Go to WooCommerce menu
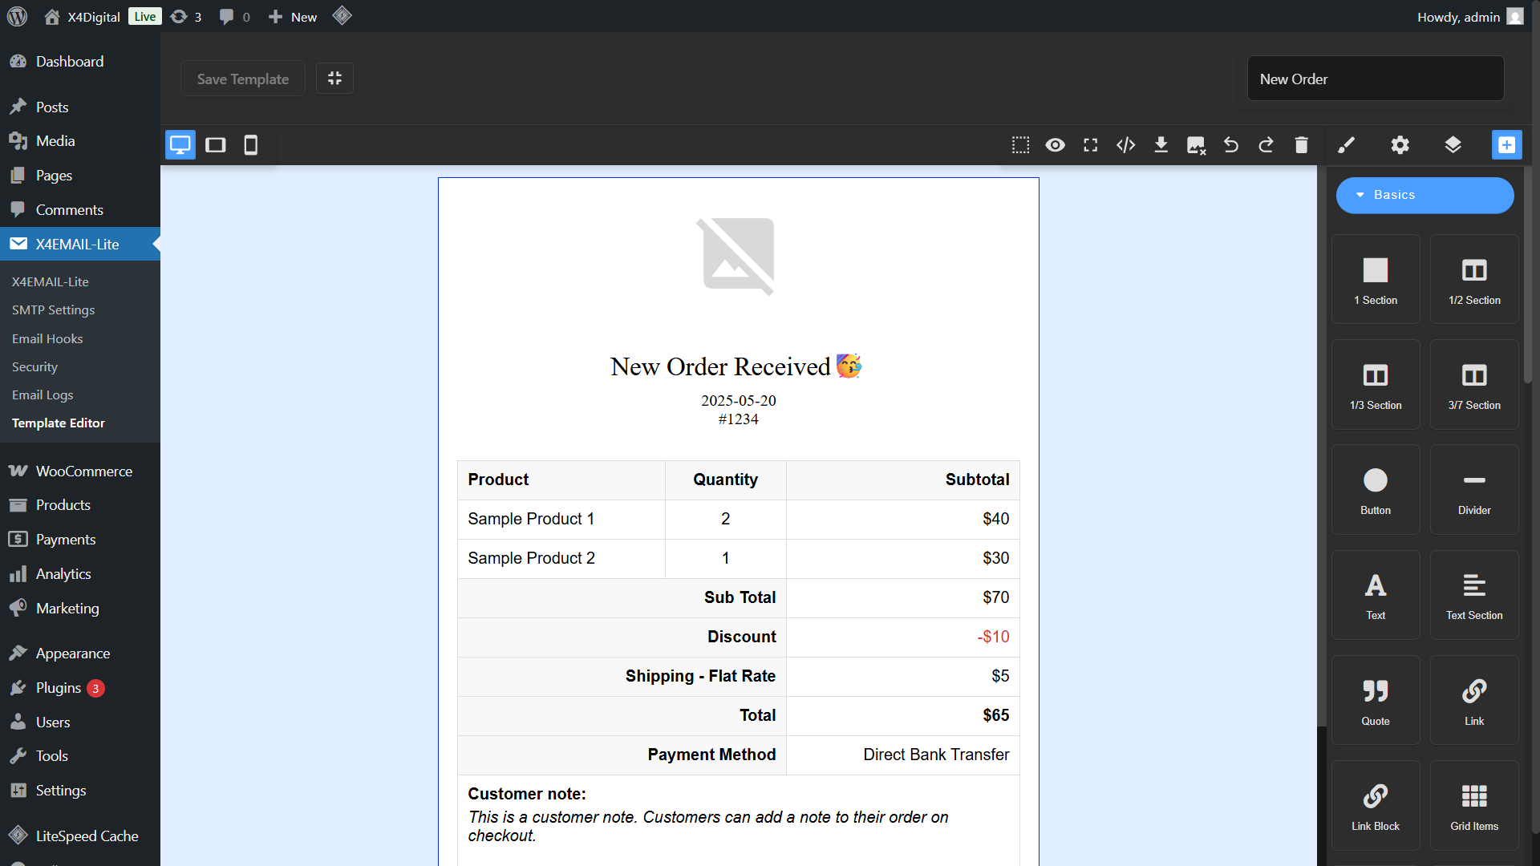The width and height of the screenshot is (1540, 866). pos(83,471)
